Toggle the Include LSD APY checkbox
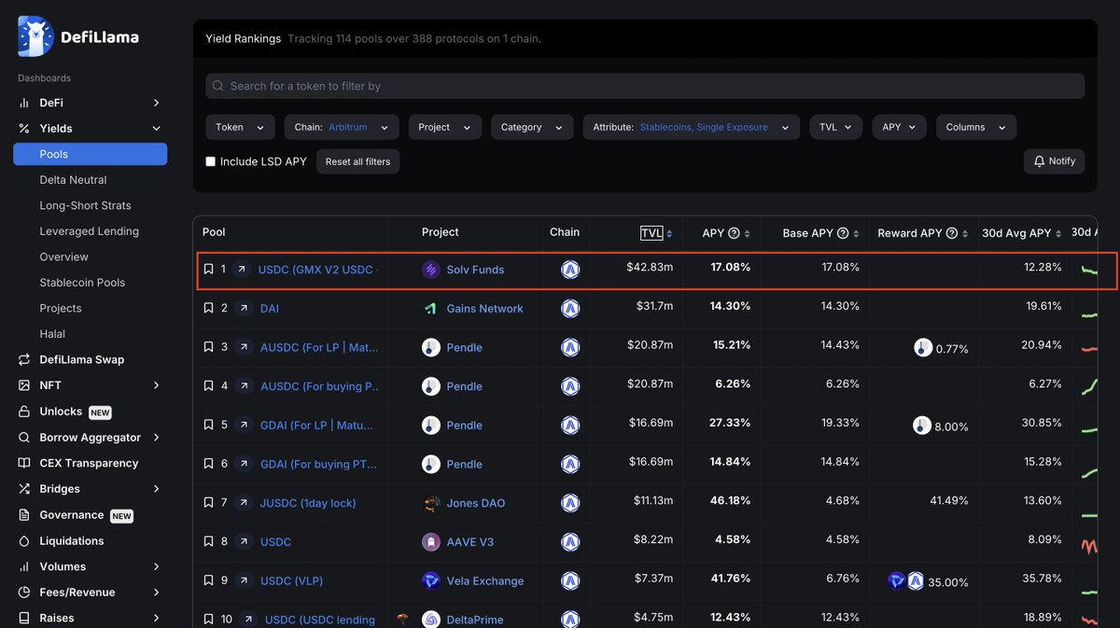This screenshot has width=1120, height=628. [211, 161]
